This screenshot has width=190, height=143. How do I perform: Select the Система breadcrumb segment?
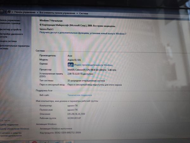click(x=84, y=13)
